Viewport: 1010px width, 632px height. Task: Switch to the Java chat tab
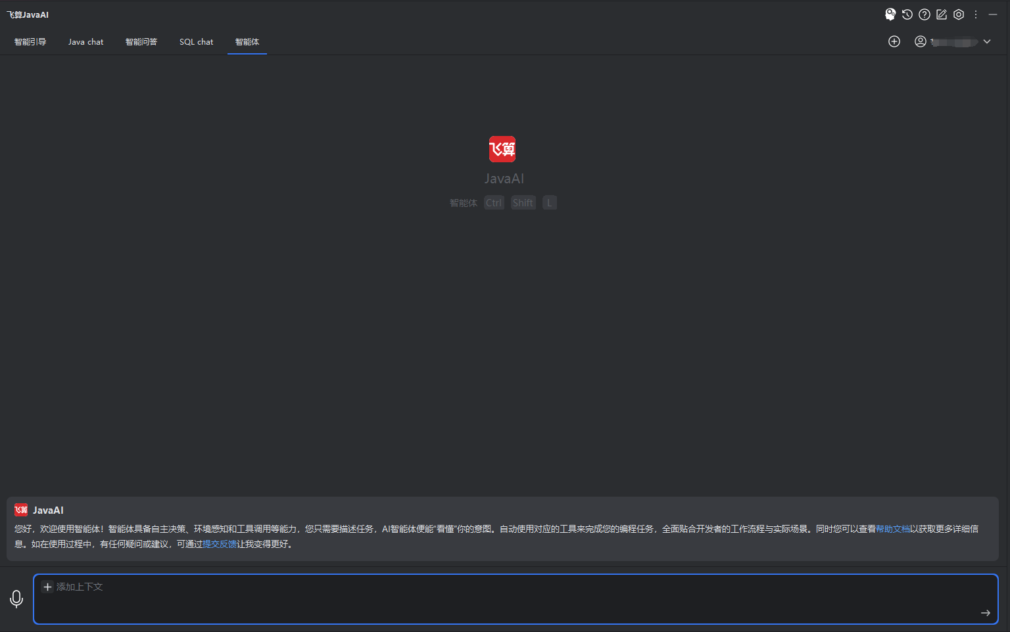click(x=85, y=42)
